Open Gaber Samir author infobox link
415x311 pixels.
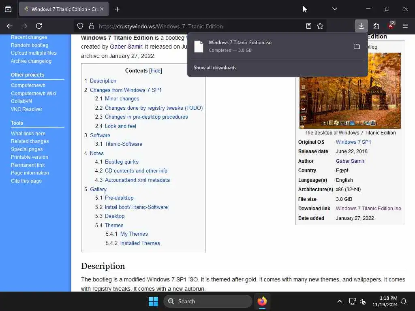(350, 161)
